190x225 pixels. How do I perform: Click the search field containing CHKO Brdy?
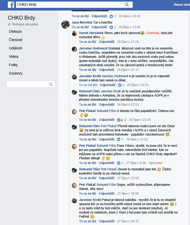tap(69, 5)
